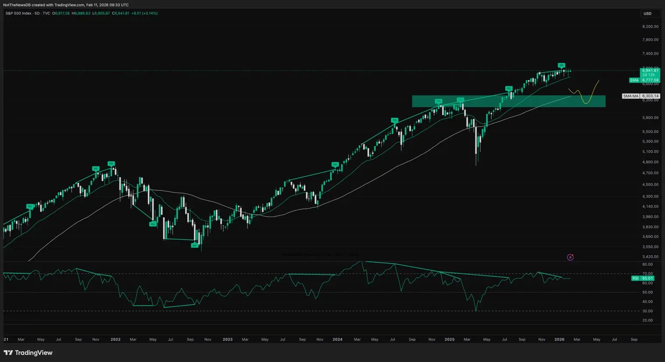The width and height of the screenshot is (665, 362).
Task: Click the 2025 year label on time axis
Action: pyautogui.click(x=449, y=339)
